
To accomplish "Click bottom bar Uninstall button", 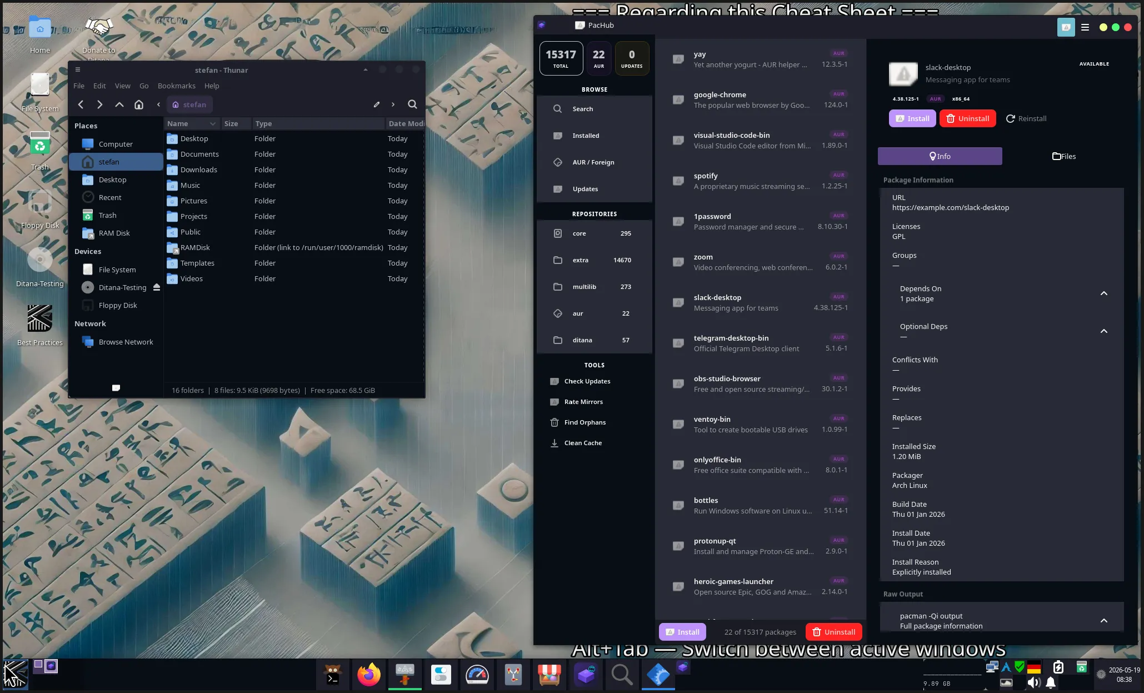I will tap(833, 632).
